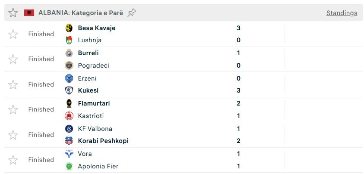Open ALBANIA: Kategoria e Parë league page
The image size is (364, 174).
click(x=81, y=13)
